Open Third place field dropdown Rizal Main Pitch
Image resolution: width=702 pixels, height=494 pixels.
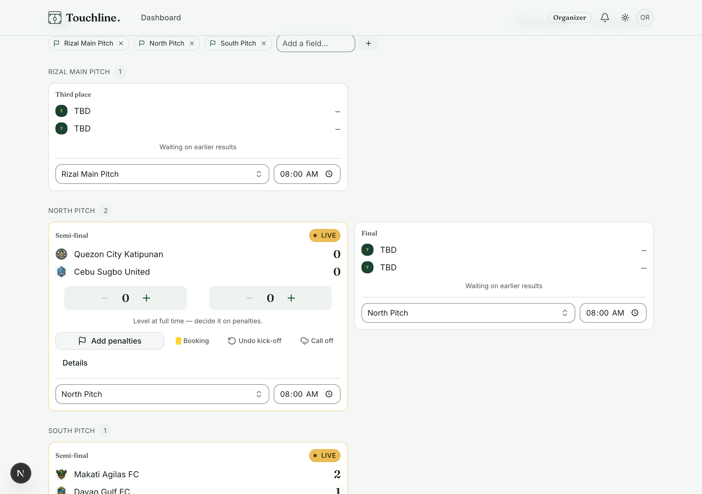162,174
